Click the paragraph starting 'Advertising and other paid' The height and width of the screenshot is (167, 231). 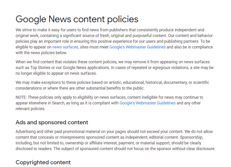[x=115, y=140]
